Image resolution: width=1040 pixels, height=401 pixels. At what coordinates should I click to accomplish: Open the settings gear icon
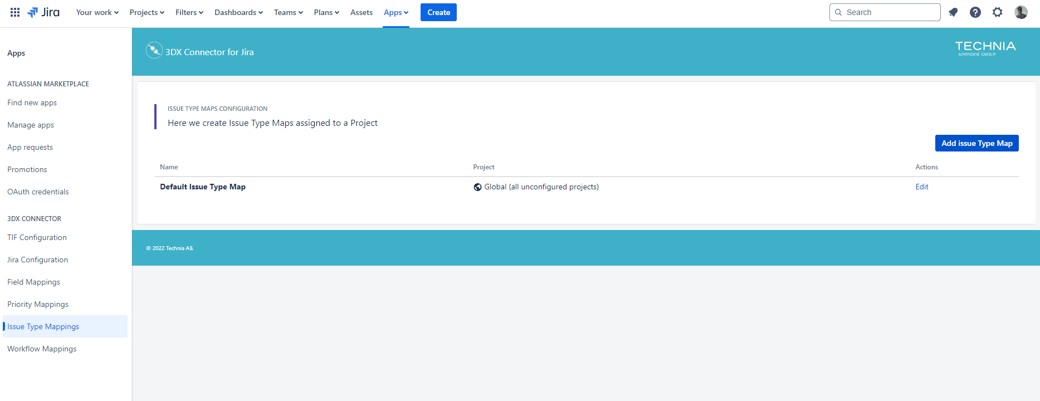pyautogui.click(x=997, y=12)
